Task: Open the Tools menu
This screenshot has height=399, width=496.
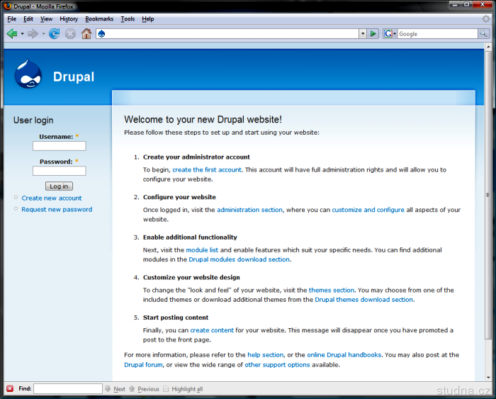Action: [128, 19]
